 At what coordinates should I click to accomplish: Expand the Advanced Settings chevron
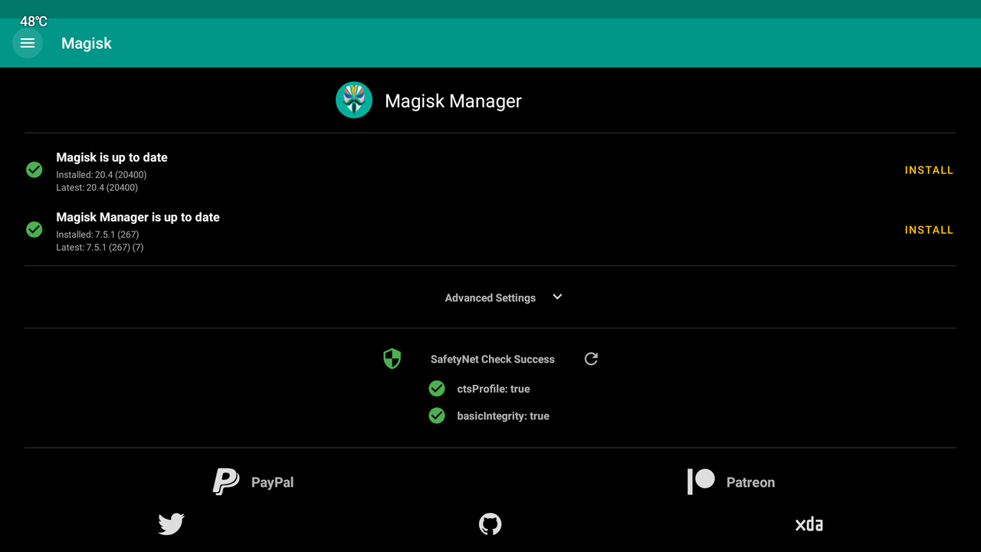click(x=557, y=297)
